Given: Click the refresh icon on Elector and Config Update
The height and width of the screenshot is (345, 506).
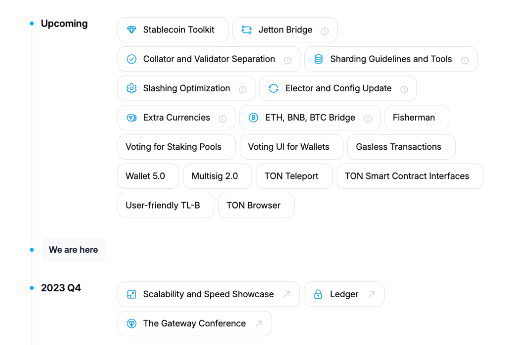Looking at the screenshot, I should [x=273, y=88].
